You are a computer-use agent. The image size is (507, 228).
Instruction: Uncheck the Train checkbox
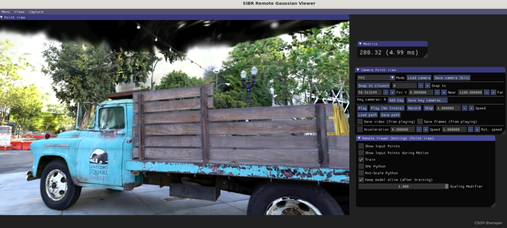361,159
